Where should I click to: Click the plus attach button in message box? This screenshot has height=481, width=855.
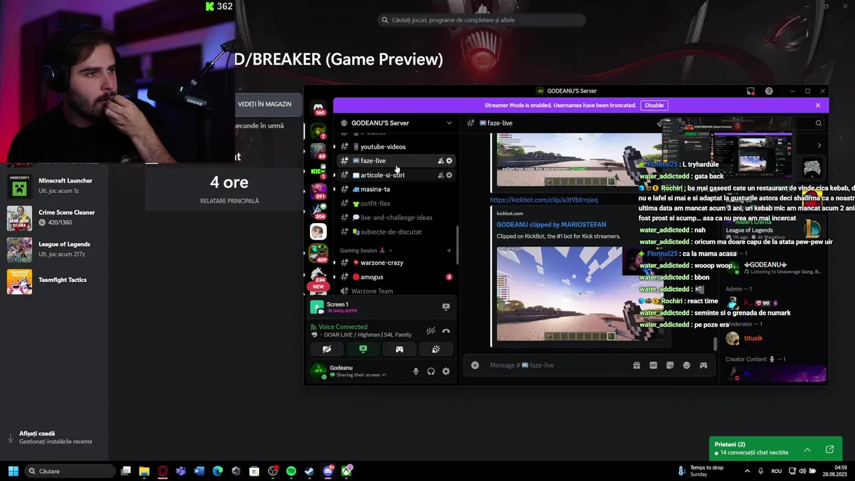coord(475,365)
